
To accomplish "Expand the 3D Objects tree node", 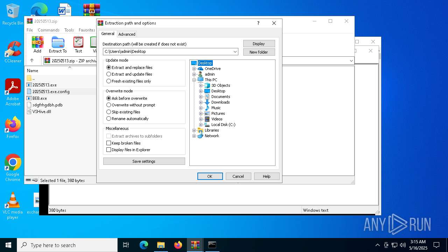I will tap(201, 85).
